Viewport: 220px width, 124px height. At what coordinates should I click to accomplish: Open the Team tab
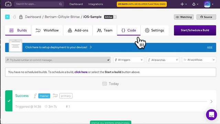(x=105, y=30)
